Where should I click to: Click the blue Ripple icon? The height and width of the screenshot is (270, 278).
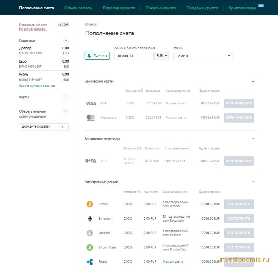pyautogui.click(x=90, y=262)
